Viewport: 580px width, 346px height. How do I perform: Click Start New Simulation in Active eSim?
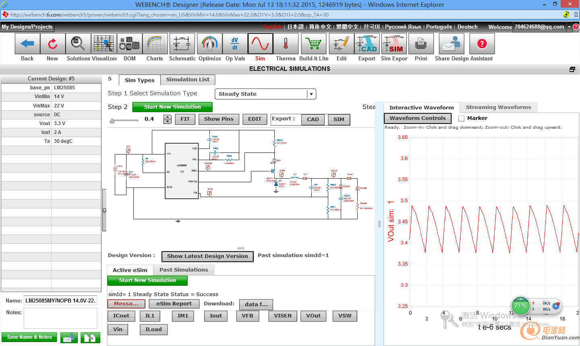coord(147,280)
